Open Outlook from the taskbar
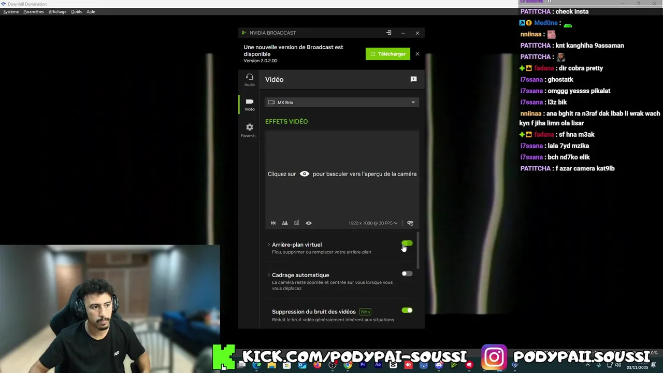This screenshot has height=373, width=663. pos(301,365)
